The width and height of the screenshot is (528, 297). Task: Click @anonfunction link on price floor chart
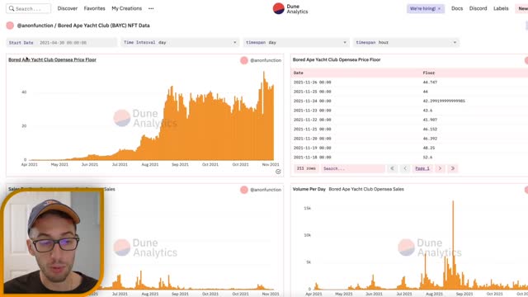coord(266,60)
